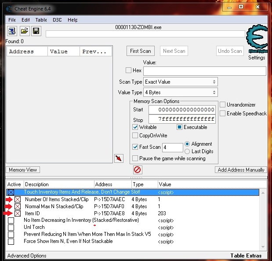This screenshot has width=272, height=261.
Task: Toggle the Executable checkbox
Action: click(179, 127)
